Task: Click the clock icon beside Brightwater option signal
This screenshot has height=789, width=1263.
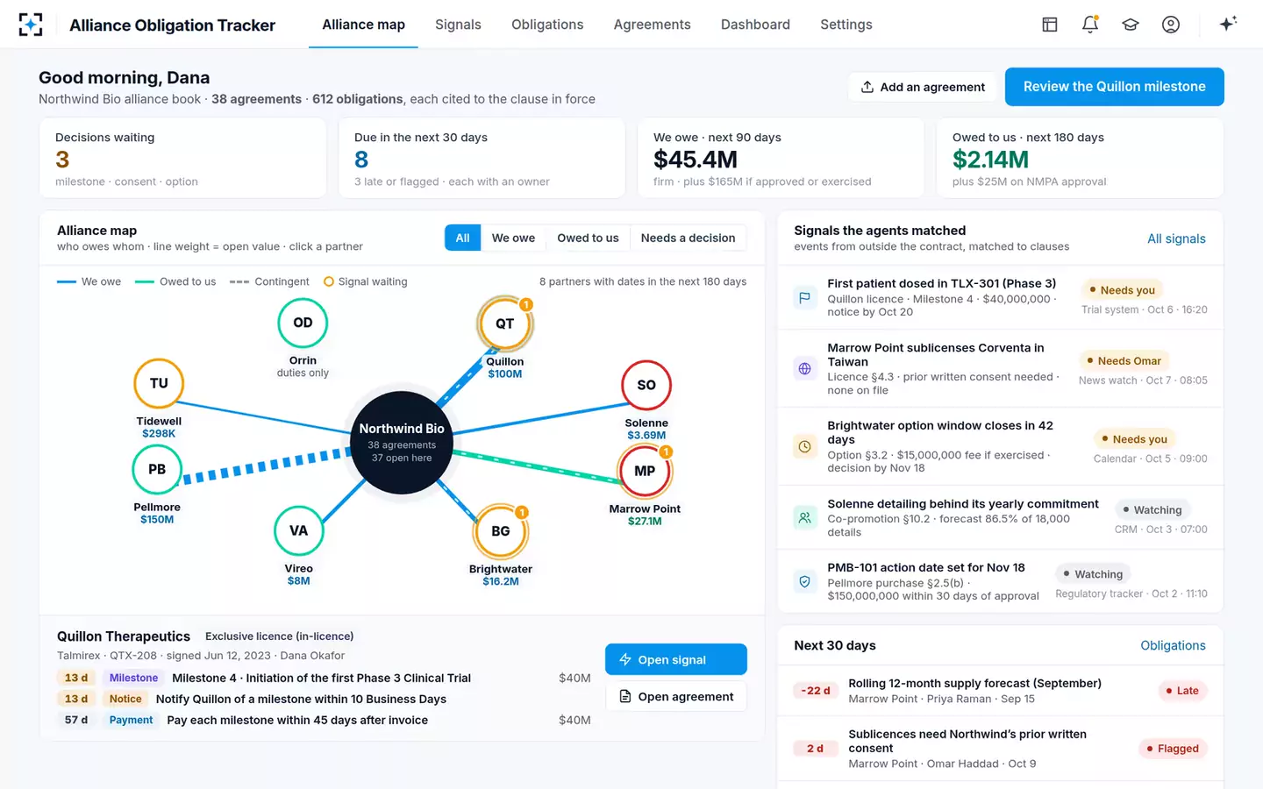Action: tap(804, 446)
